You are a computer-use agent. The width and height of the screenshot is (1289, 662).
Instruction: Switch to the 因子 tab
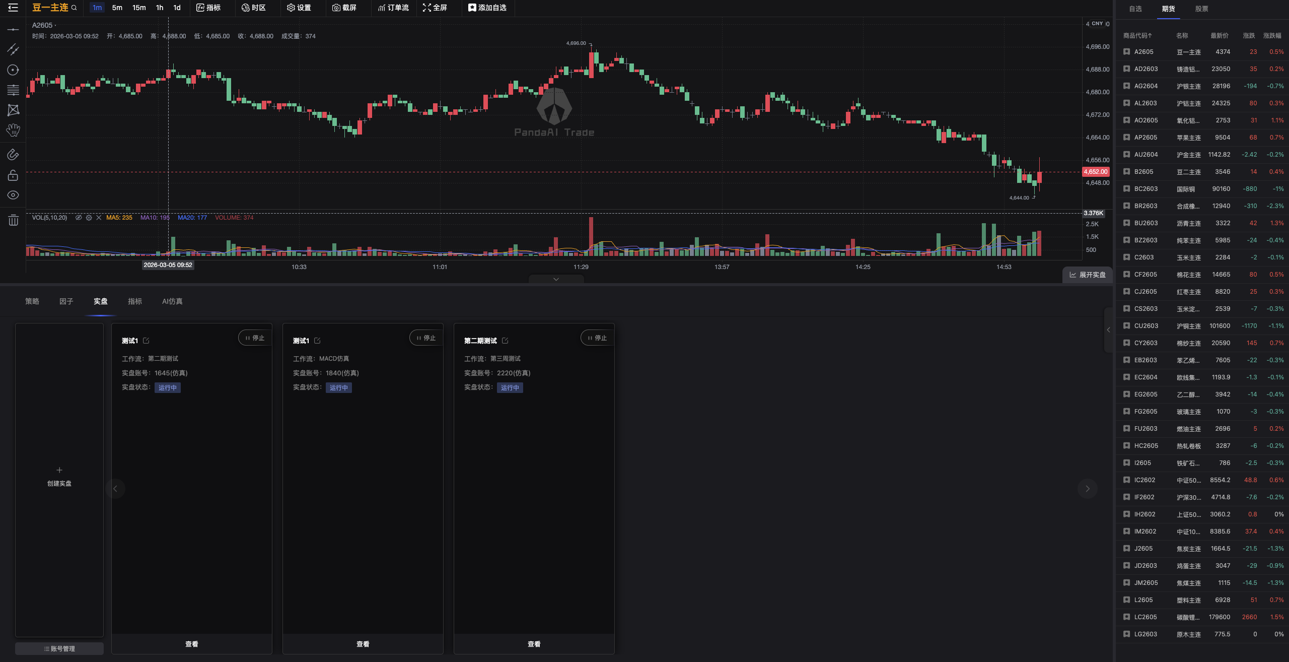coord(66,301)
